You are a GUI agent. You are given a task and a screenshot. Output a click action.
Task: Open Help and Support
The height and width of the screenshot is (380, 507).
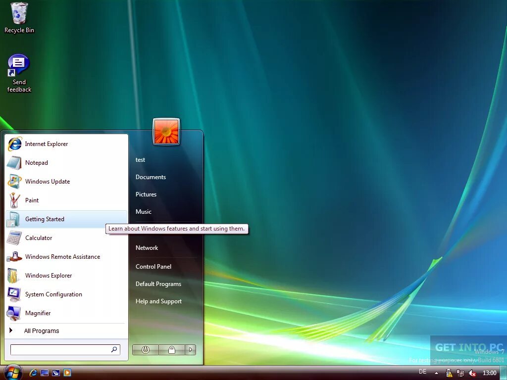pyautogui.click(x=158, y=301)
